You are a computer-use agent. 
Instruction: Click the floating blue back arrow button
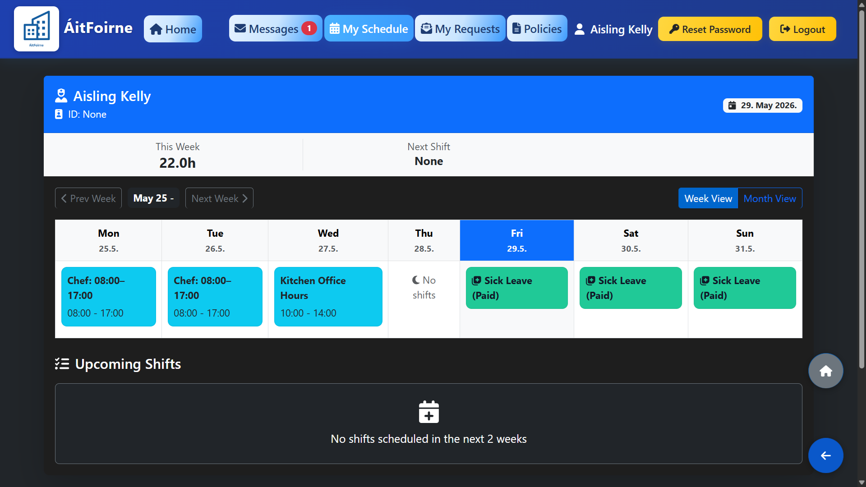(x=825, y=455)
